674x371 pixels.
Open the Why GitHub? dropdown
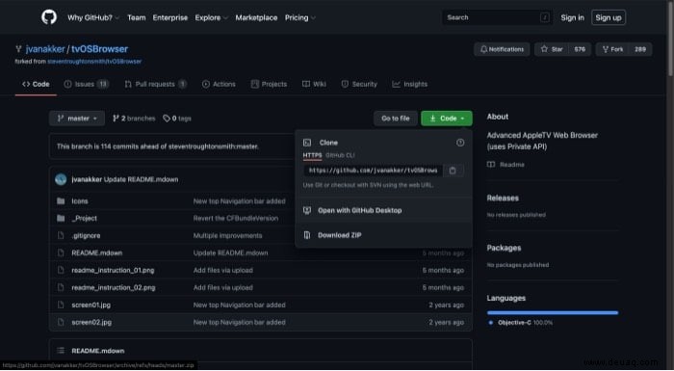click(93, 17)
